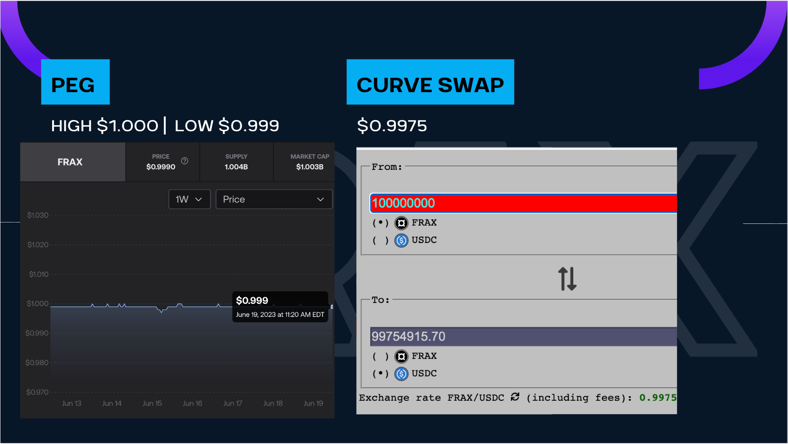Click the swap direction arrows icon

pyautogui.click(x=567, y=278)
